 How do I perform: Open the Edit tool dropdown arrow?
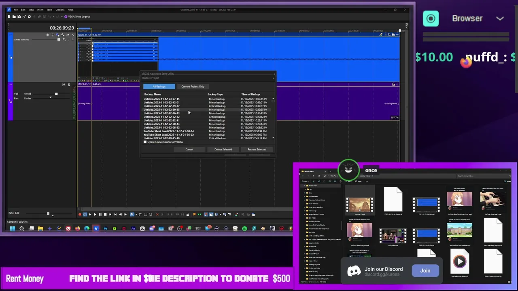136,214
